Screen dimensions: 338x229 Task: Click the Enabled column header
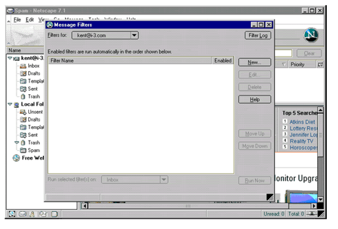223,61
